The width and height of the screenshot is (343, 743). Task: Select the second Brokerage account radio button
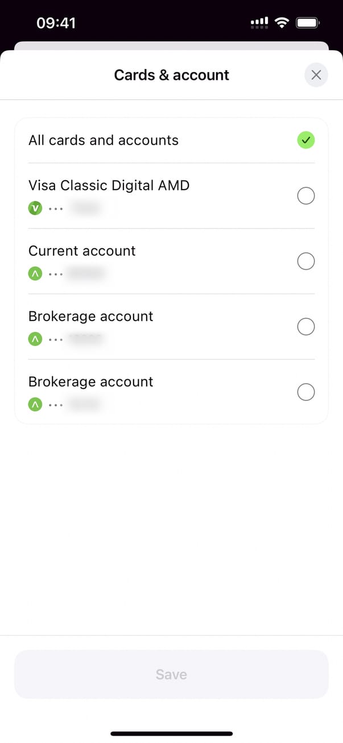pyautogui.click(x=306, y=392)
